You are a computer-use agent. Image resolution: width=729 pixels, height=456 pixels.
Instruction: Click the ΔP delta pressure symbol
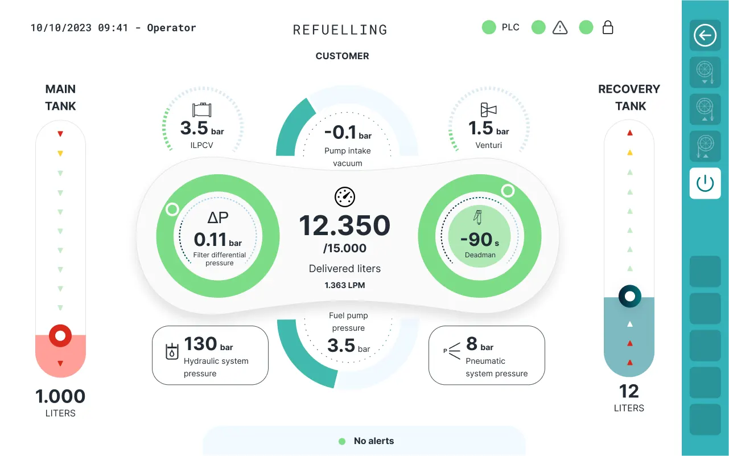point(219,217)
